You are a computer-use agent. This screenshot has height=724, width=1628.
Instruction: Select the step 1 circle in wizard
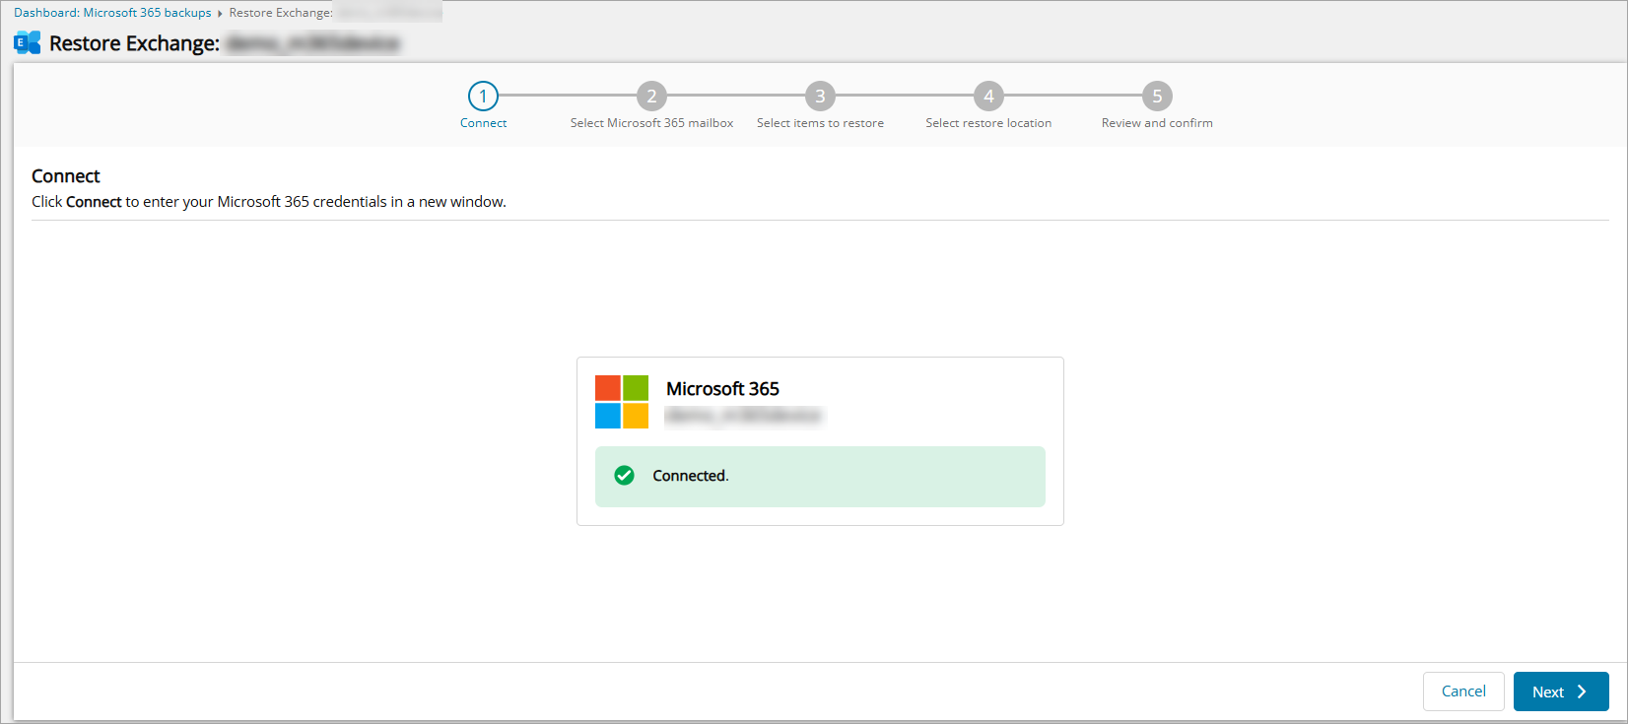483,97
